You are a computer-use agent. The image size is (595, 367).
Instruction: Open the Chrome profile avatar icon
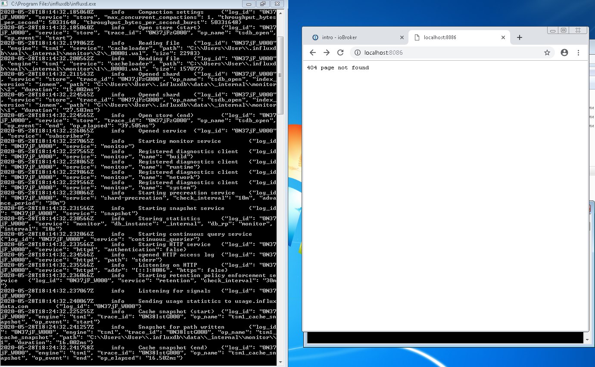point(564,52)
